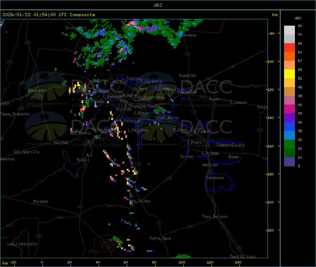Click the Soitue location label
This screenshot has width=316, height=267.
coord(186,156)
